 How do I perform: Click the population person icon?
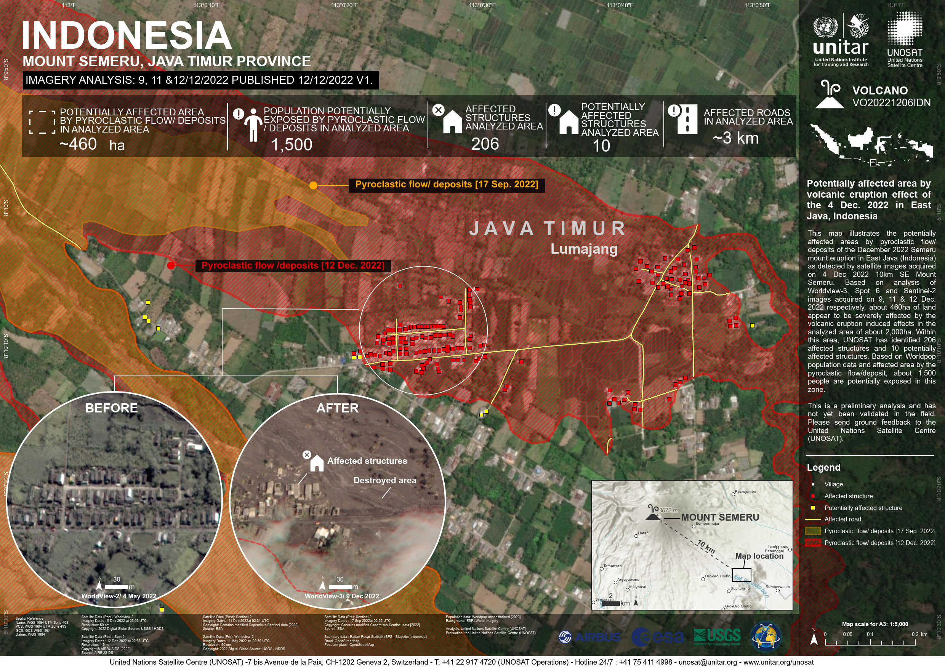coord(253,125)
